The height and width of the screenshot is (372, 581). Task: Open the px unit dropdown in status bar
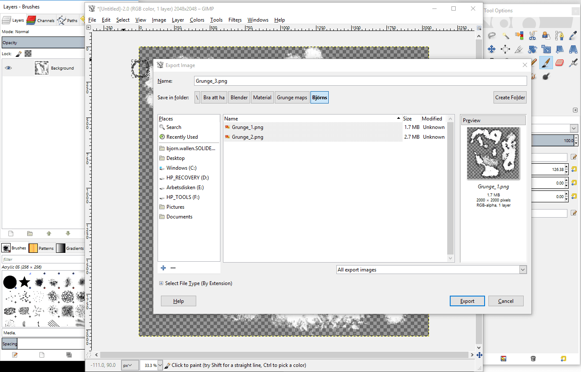pyautogui.click(x=130, y=365)
